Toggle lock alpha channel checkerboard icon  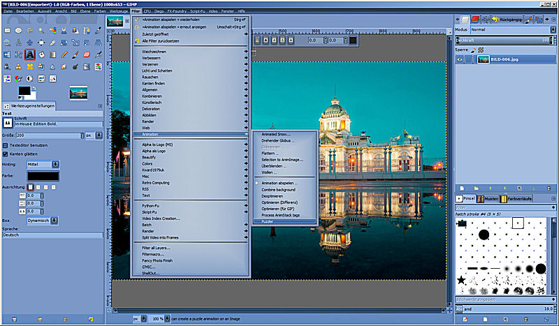(x=481, y=50)
